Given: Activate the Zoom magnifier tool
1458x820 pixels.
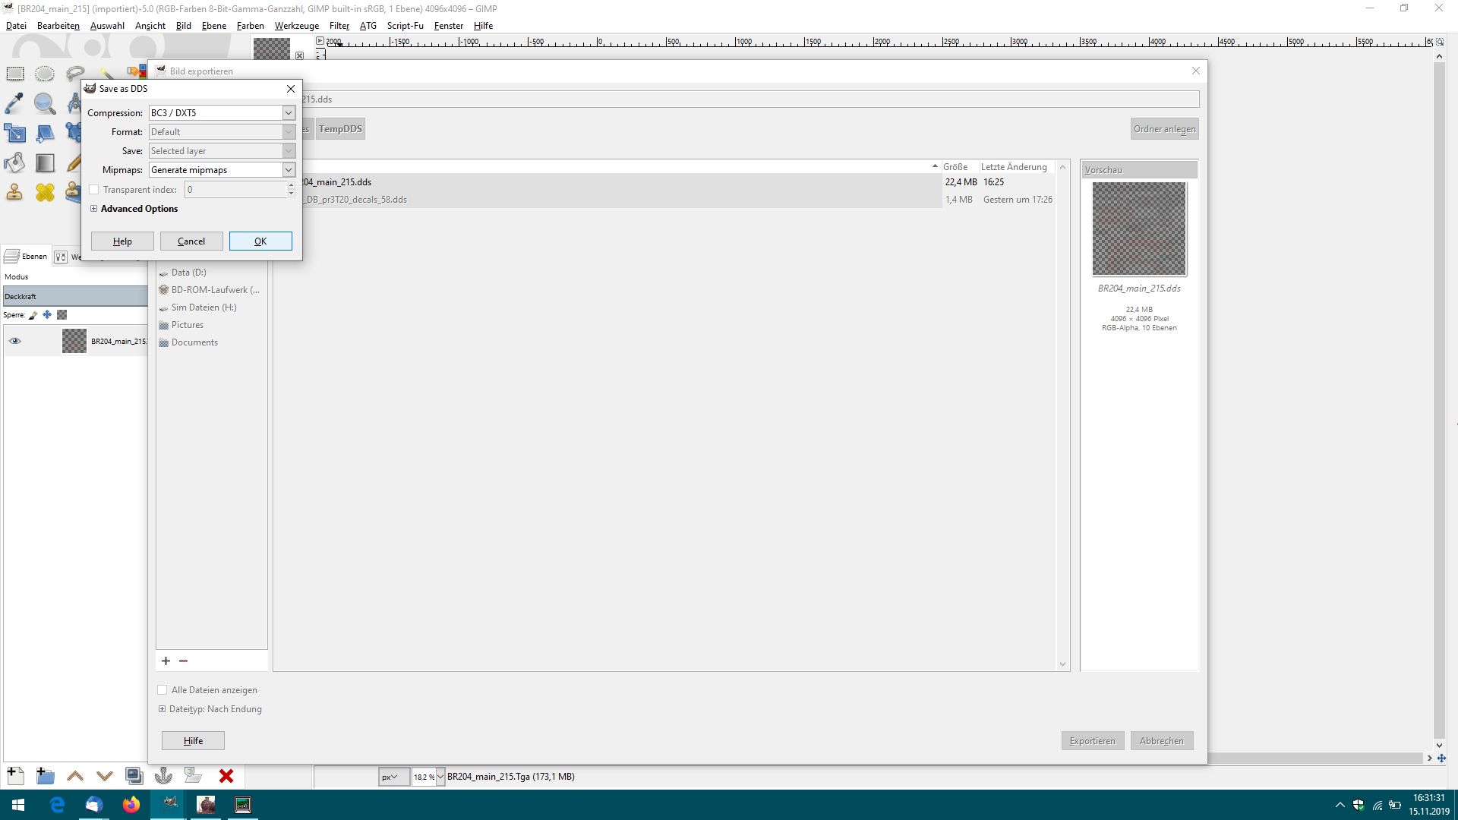Looking at the screenshot, I should (45, 103).
